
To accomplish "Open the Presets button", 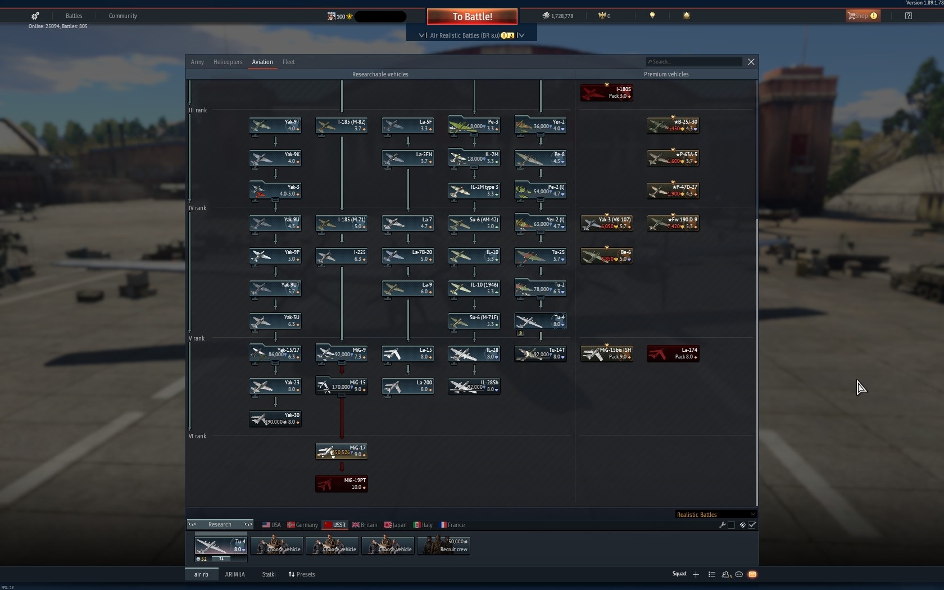I will 302,574.
